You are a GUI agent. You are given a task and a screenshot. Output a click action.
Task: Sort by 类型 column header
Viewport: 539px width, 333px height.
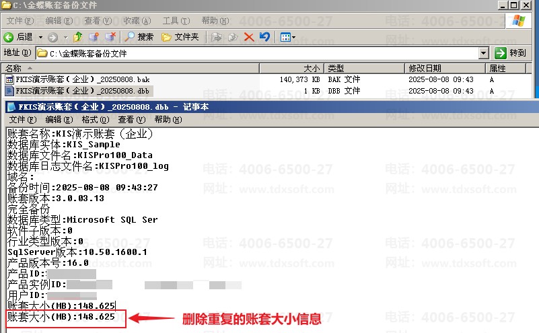364,69
